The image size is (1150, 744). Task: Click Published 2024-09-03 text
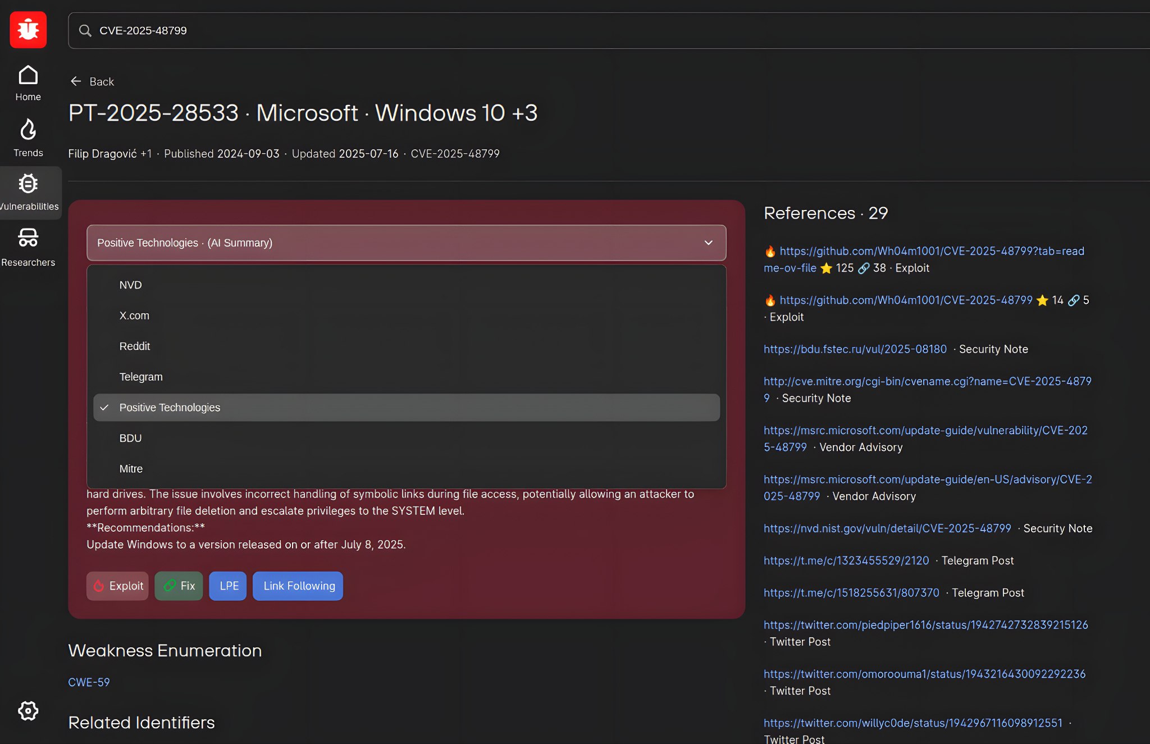pyautogui.click(x=221, y=154)
